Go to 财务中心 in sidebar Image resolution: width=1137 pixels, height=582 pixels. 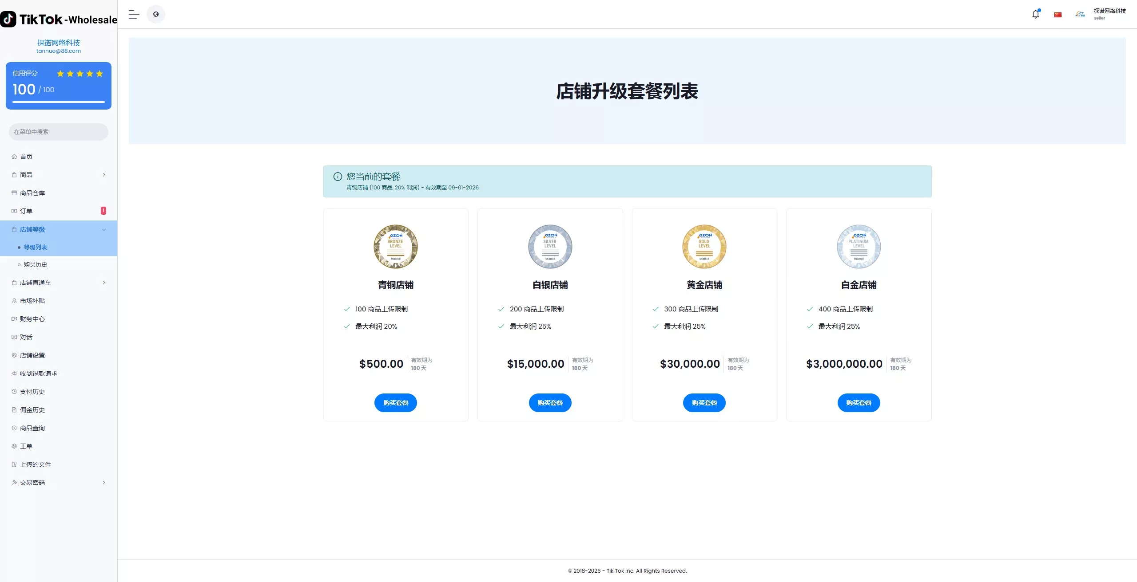(32, 319)
